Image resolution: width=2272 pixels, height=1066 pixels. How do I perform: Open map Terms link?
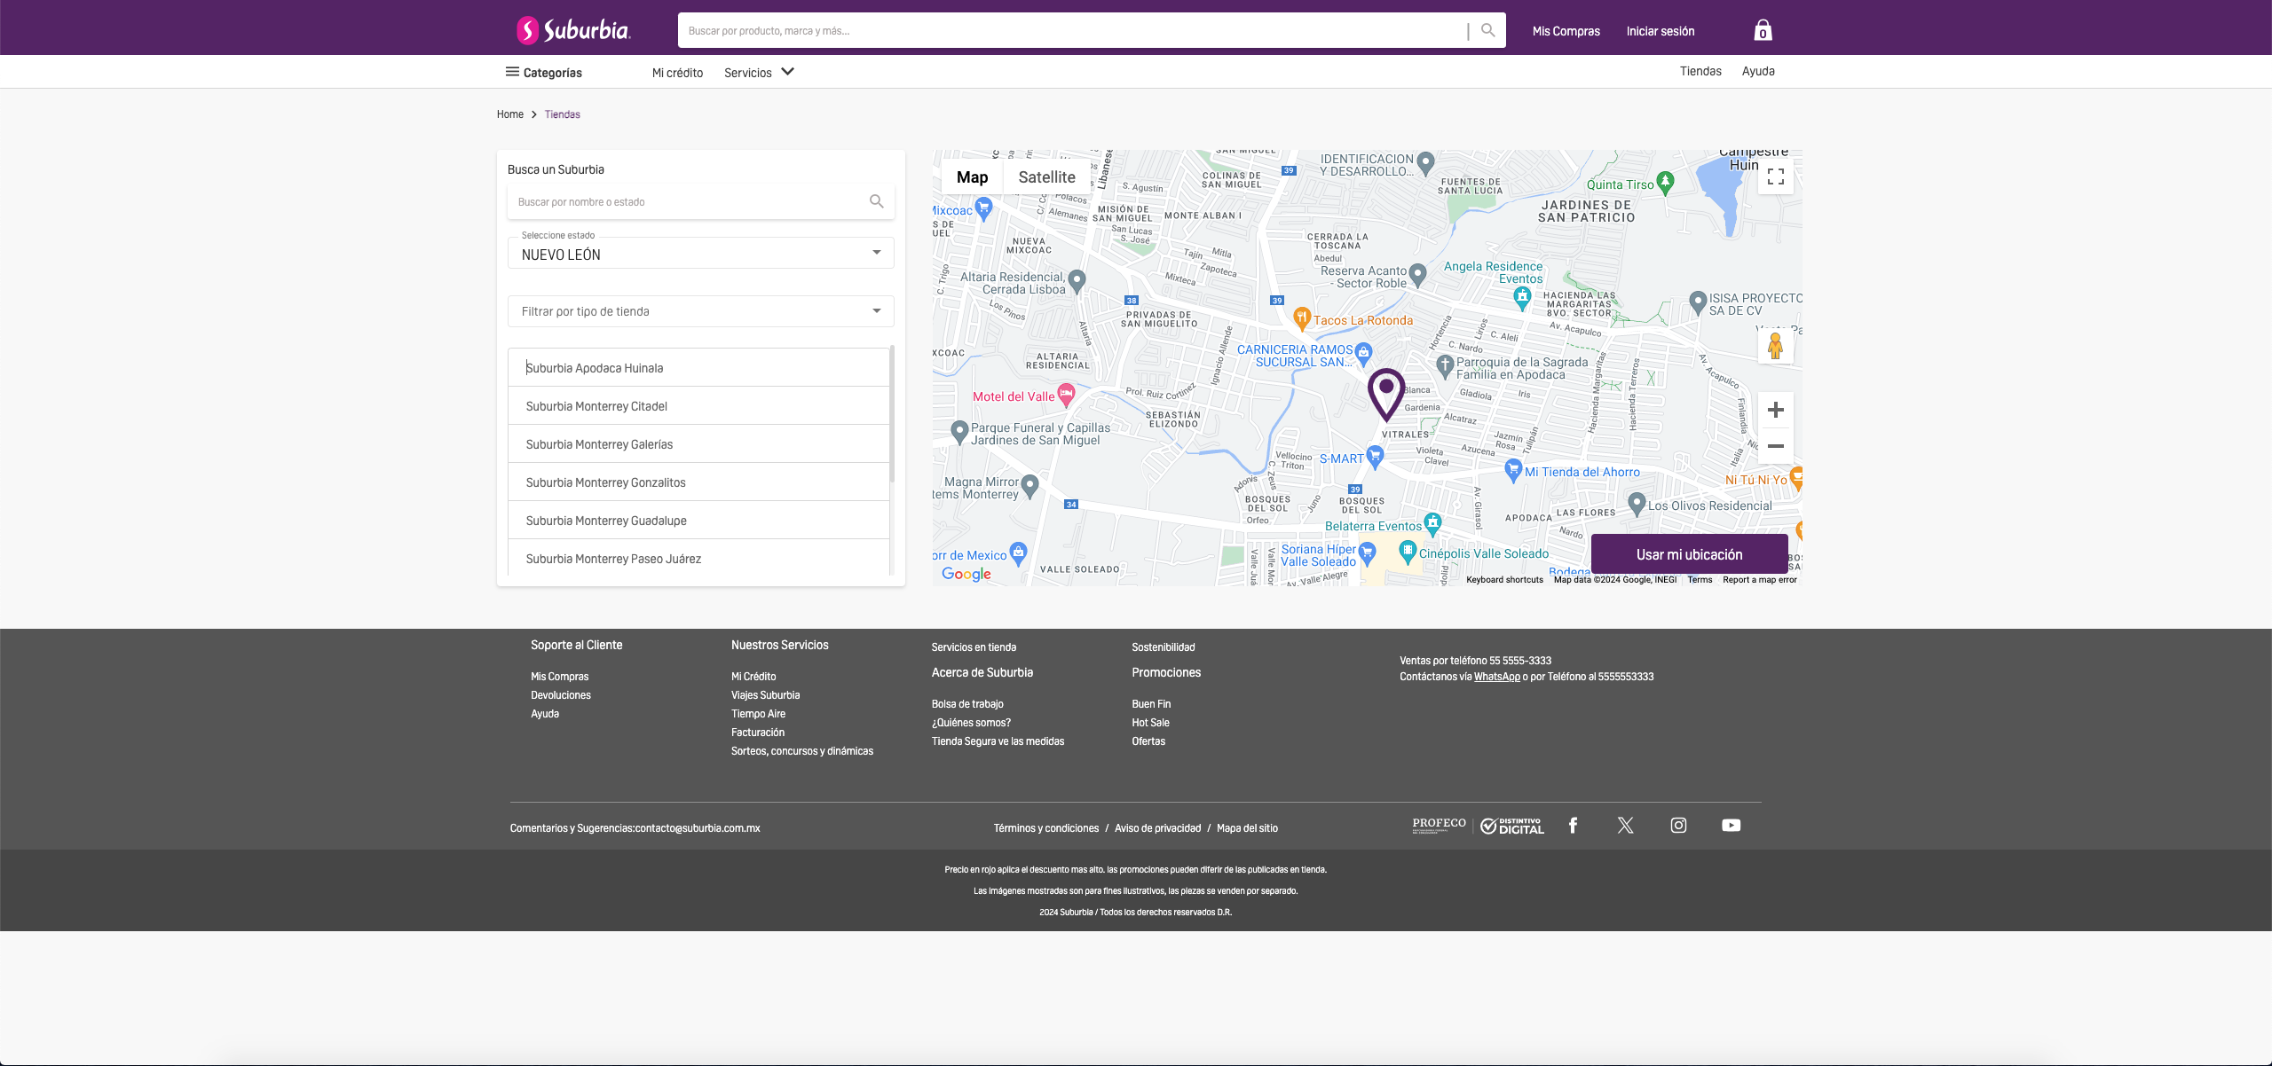click(x=1700, y=580)
